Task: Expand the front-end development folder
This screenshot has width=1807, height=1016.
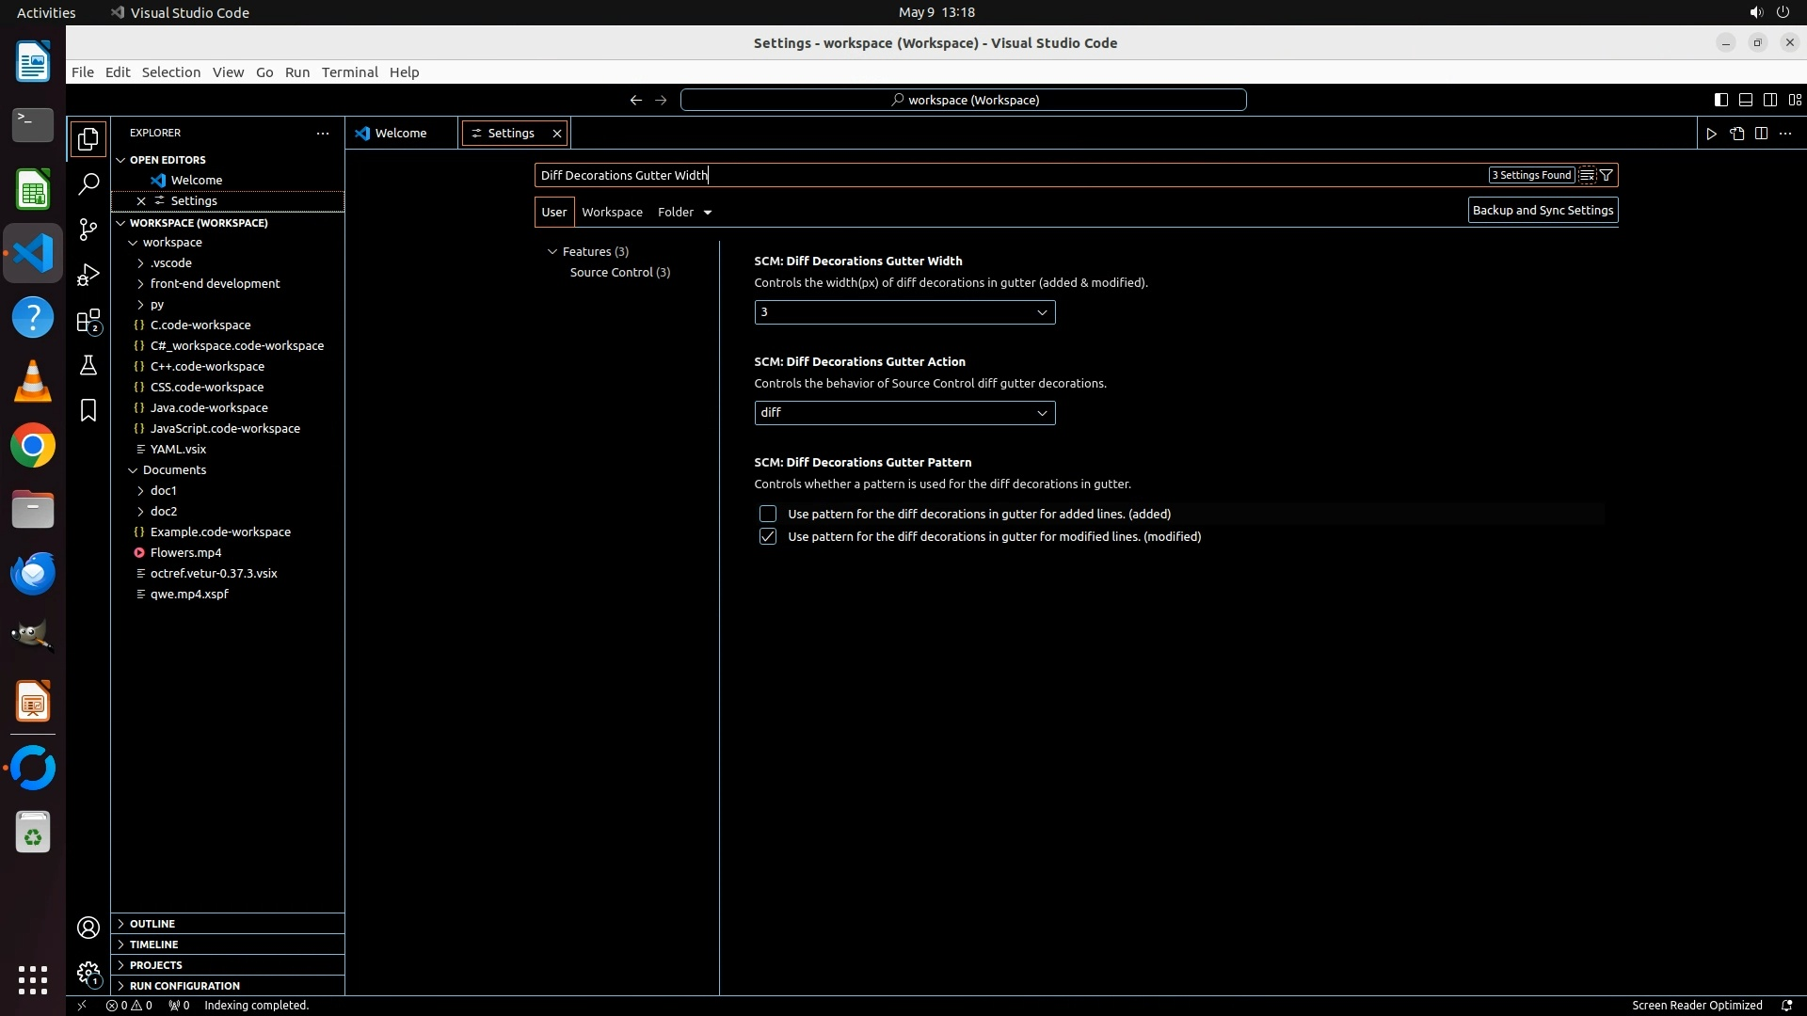Action: 215,283
